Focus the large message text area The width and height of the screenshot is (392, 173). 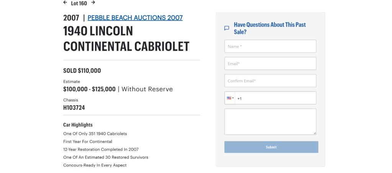270,121
